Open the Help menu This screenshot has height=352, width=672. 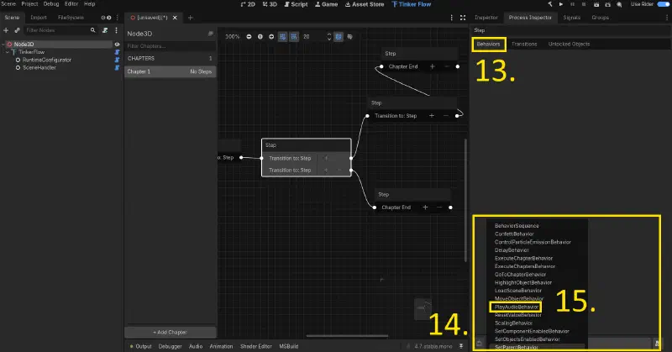pyautogui.click(x=89, y=4)
